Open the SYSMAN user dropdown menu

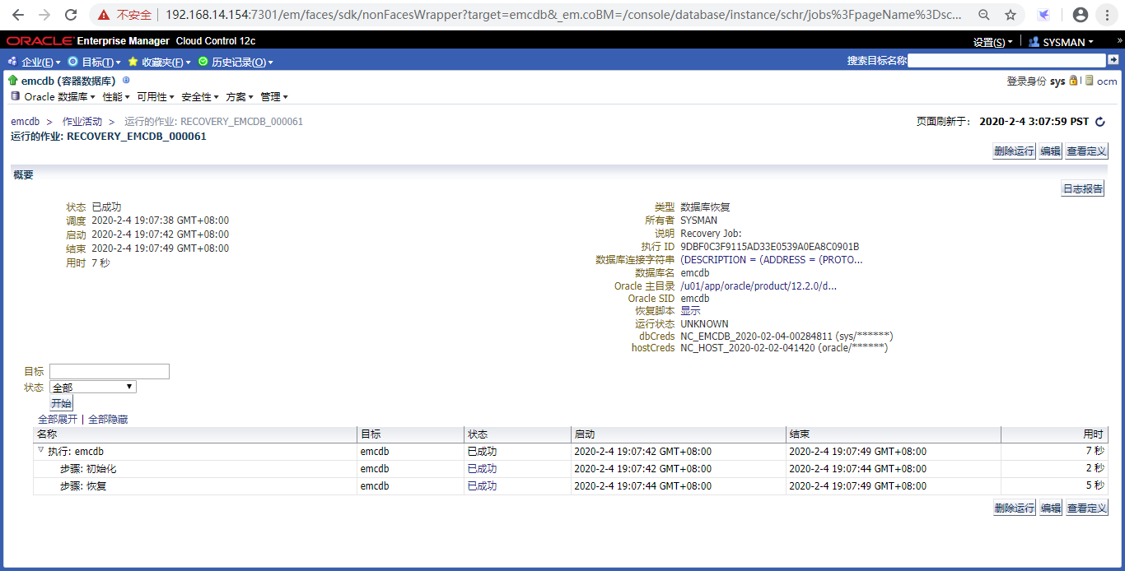[x=1062, y=42]
